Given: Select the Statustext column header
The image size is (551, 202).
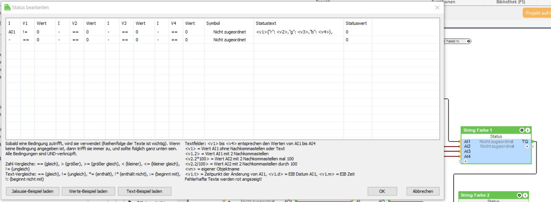Looking at the screenshot, I should click(298, 23).
